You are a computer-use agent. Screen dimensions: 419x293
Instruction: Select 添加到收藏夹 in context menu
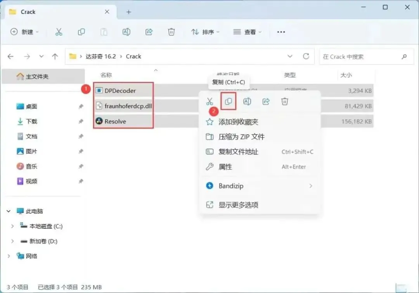(259, 122)
